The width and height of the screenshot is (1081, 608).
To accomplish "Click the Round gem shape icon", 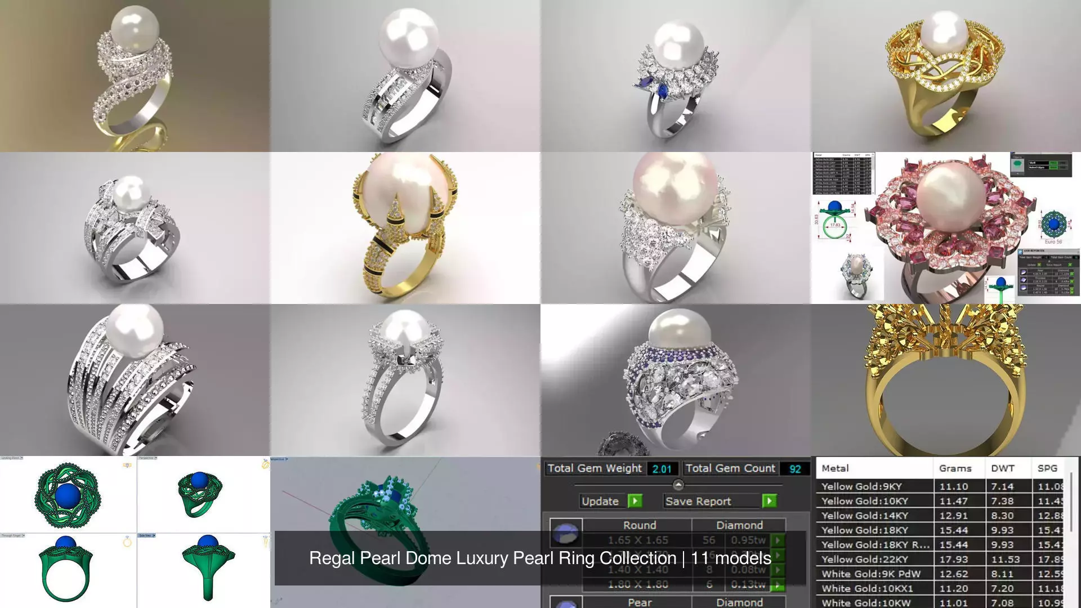I will tap(566, 533).
